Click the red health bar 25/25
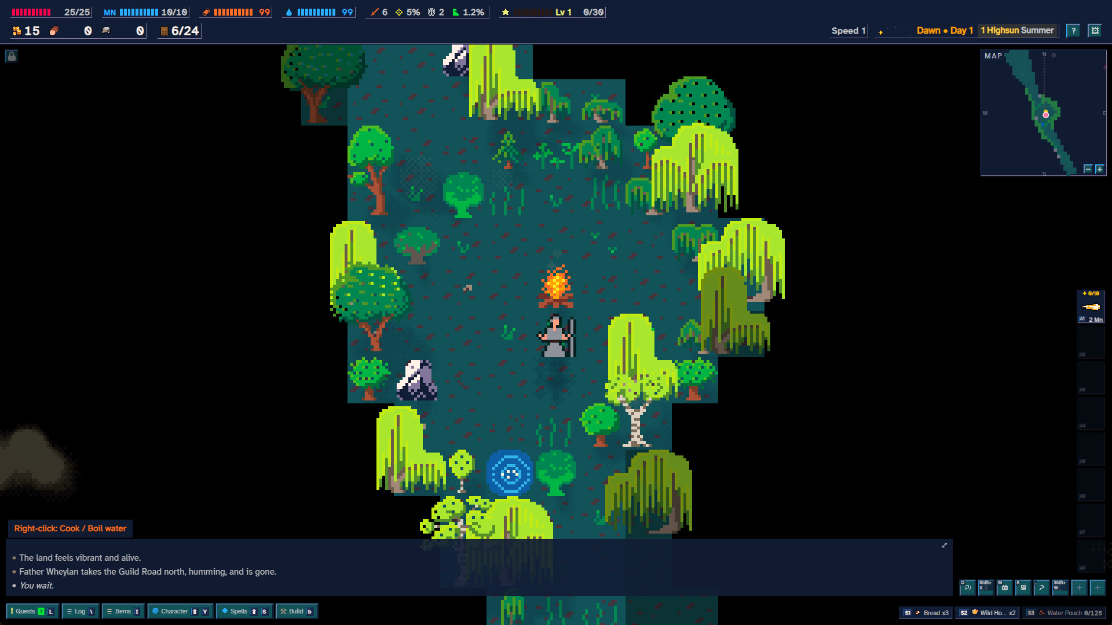This screenshot has width=1112, height=625. click(x=51, y=12)
